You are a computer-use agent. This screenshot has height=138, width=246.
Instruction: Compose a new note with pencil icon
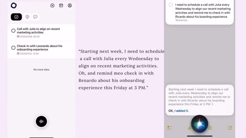click(x=230, y=128)
